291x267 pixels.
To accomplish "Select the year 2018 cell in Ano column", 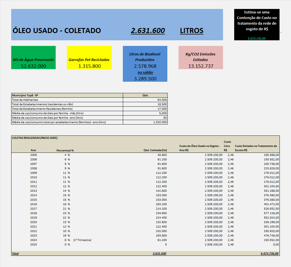I will point(34,213).
